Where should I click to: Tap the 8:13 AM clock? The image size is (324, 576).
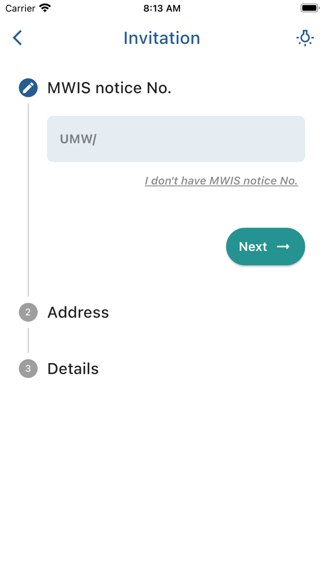point(162,8)
